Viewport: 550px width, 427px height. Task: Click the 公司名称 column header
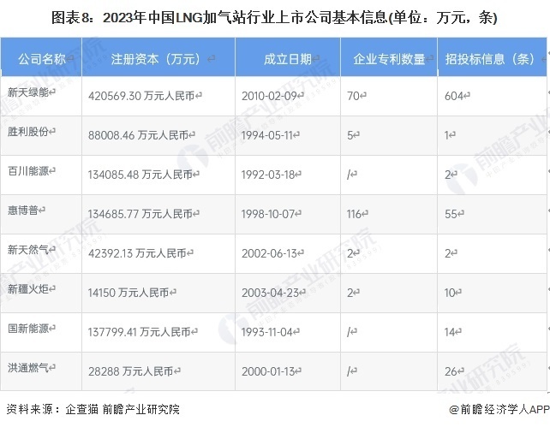41,59
